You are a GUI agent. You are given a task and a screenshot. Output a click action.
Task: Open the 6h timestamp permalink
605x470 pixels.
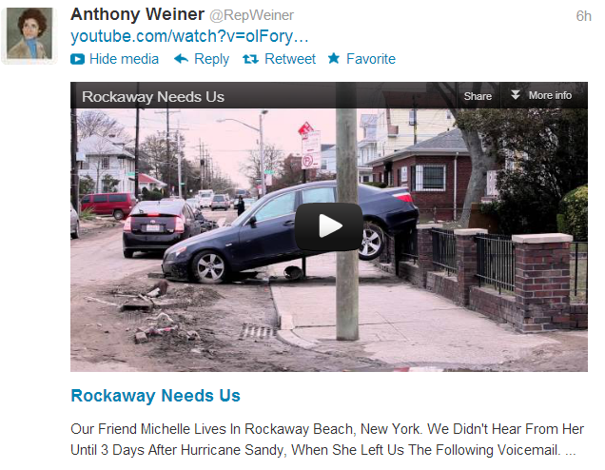pos(584,16)
